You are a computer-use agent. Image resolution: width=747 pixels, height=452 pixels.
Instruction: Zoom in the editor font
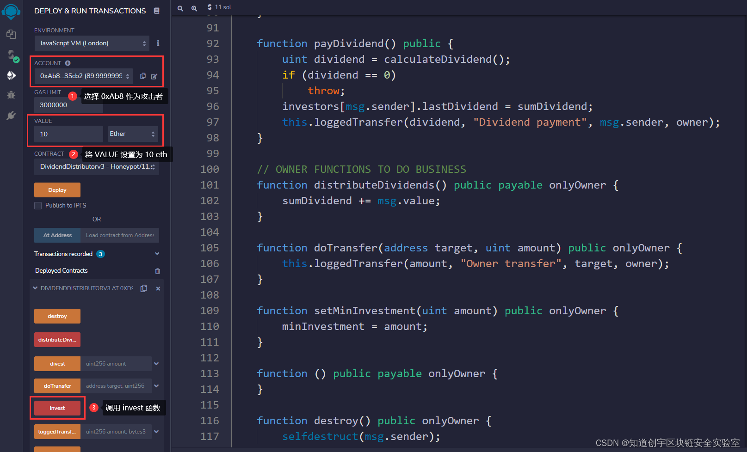click(x=194, y=8)
